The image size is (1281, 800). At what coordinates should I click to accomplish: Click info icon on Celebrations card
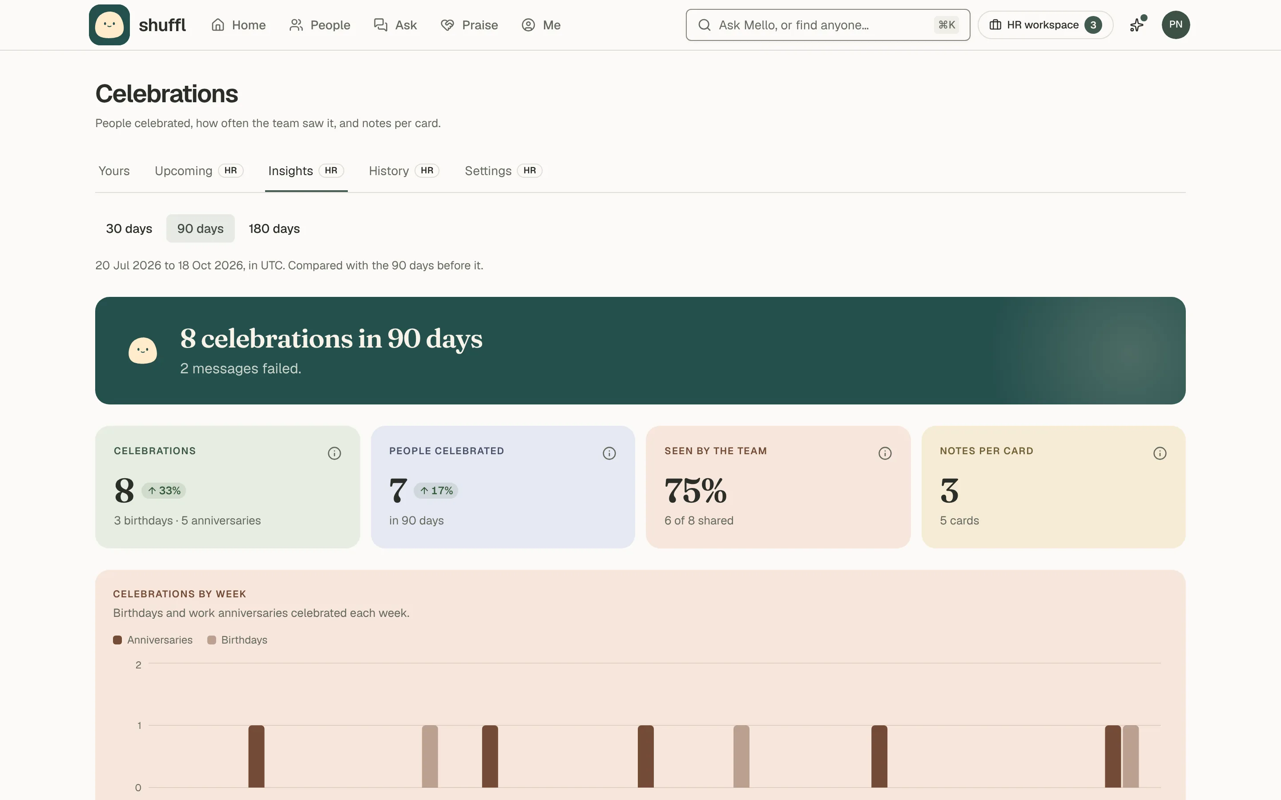tap(334, 453)
